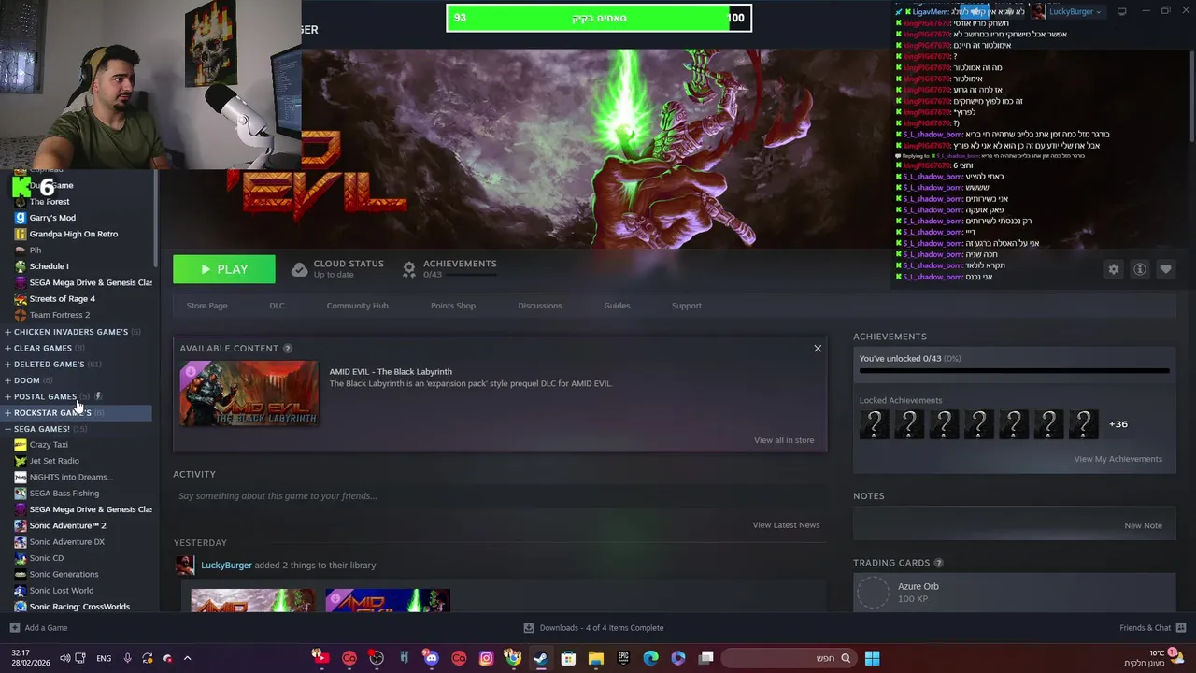Click the green PLAY button
This screenshot has width=1196, height=673.
[x=224, y=269]
